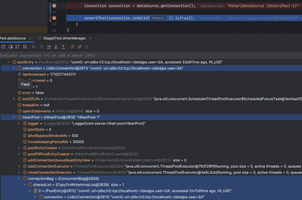Image resolution: width=302 pixels, height=200 pixels.
Task: Expand the postFillPoolEntryCreator node
Action: coord(19,154)
